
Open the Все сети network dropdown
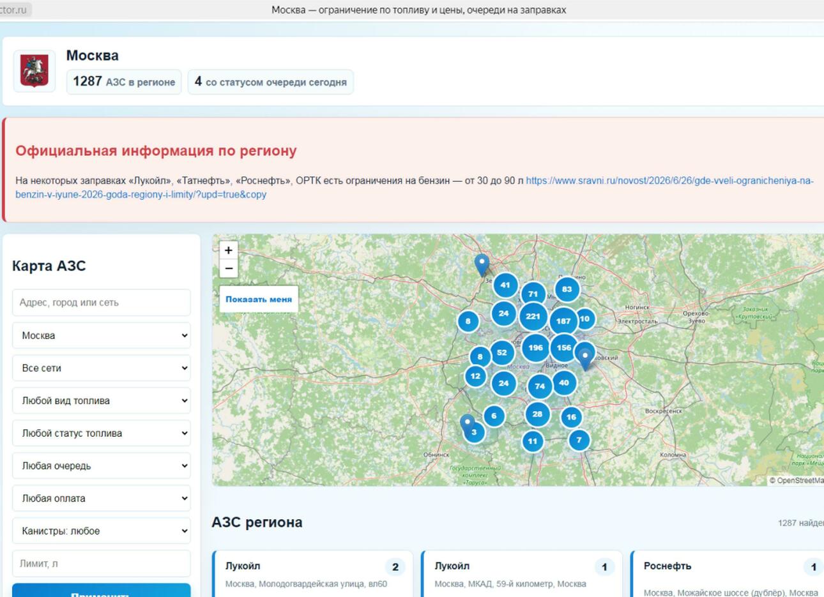click(102, 368)
